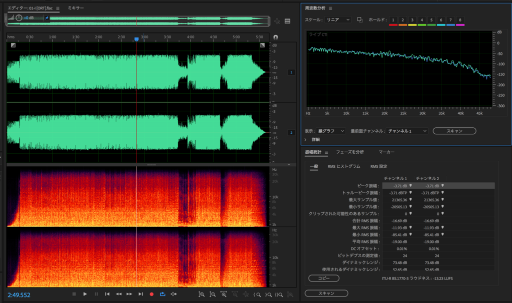The height and width of the screenshot is (303, 512).
Task: Click the marker beside トゥルーピーク振幅 channel 2
Action: (442, 193)
